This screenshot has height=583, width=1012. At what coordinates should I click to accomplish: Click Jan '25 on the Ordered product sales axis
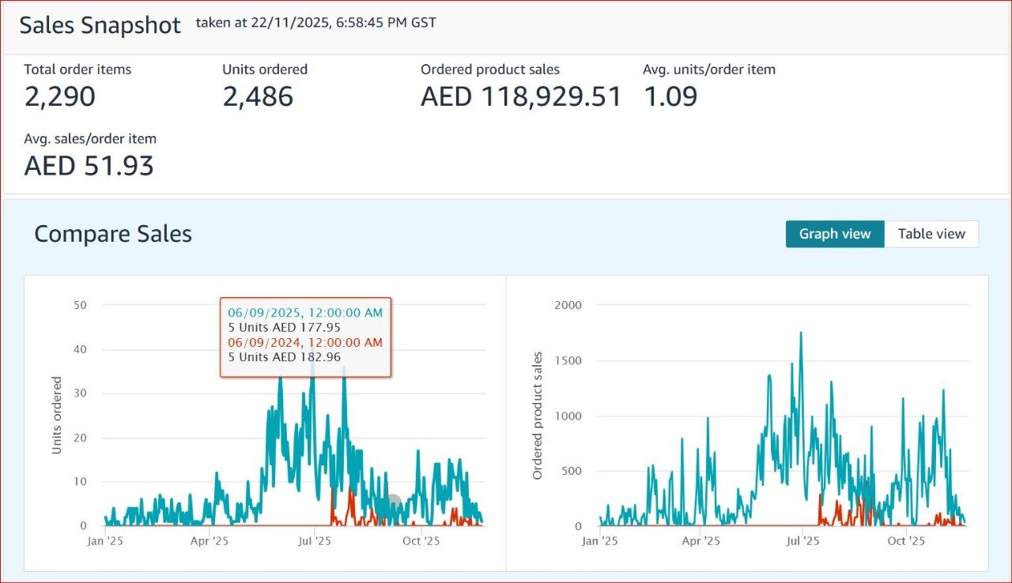[x=600, y=541]
